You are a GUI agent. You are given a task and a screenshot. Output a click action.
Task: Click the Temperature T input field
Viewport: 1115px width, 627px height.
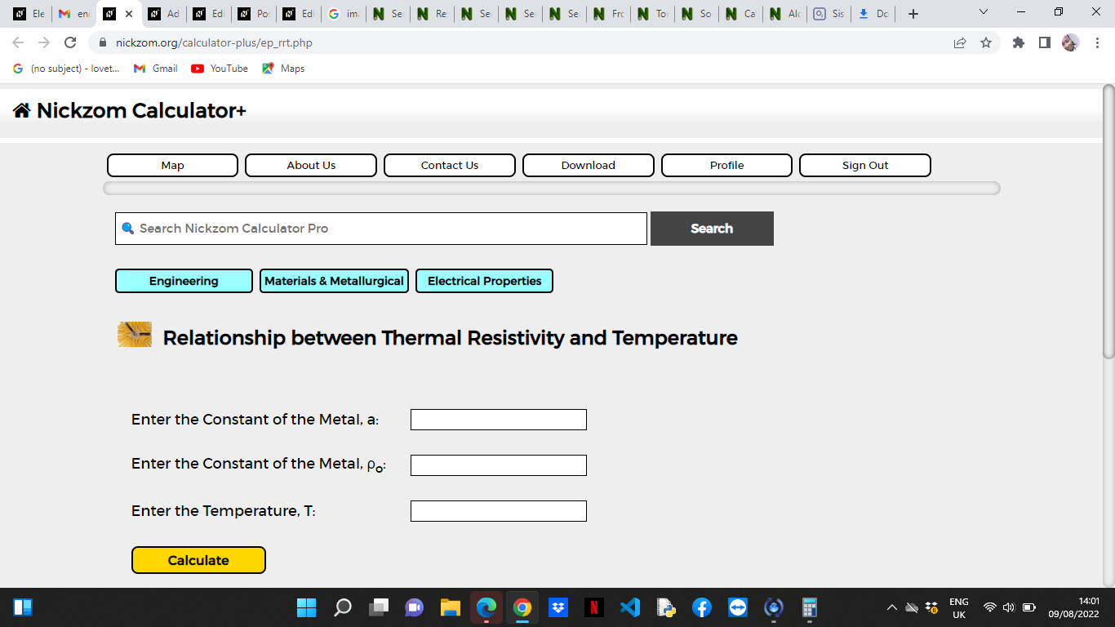pos(499,511)
